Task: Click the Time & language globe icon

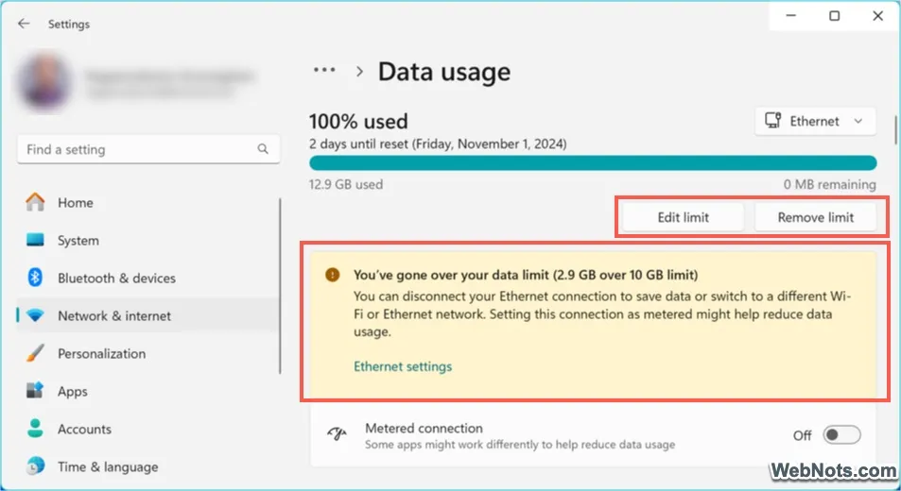Action: tap(35, 466)
